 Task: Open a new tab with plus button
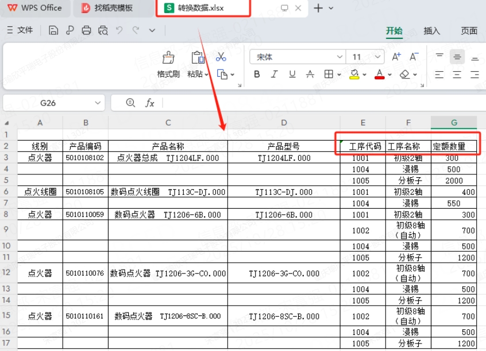pyautogui.click(x=318, y=8)
